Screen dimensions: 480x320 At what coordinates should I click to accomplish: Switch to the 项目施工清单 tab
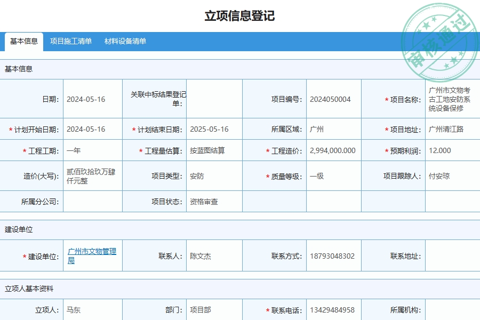click(70, 40)
